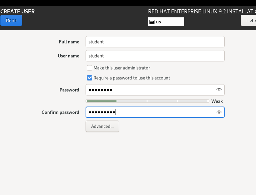The width and height of the screenshot is (256, 195).
Task: Click the Full name label
Action: pyautogui.click(x=69, y=42)
